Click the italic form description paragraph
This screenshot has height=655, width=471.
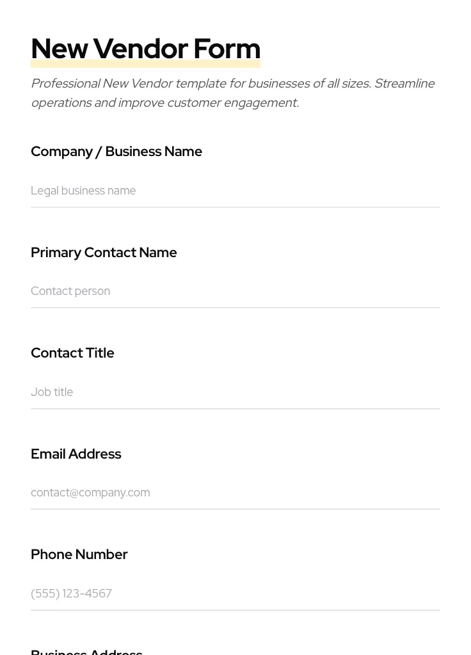[233, 93]
